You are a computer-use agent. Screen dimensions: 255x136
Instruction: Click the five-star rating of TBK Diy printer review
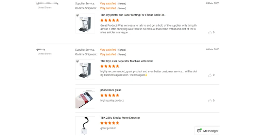point(109,20)
